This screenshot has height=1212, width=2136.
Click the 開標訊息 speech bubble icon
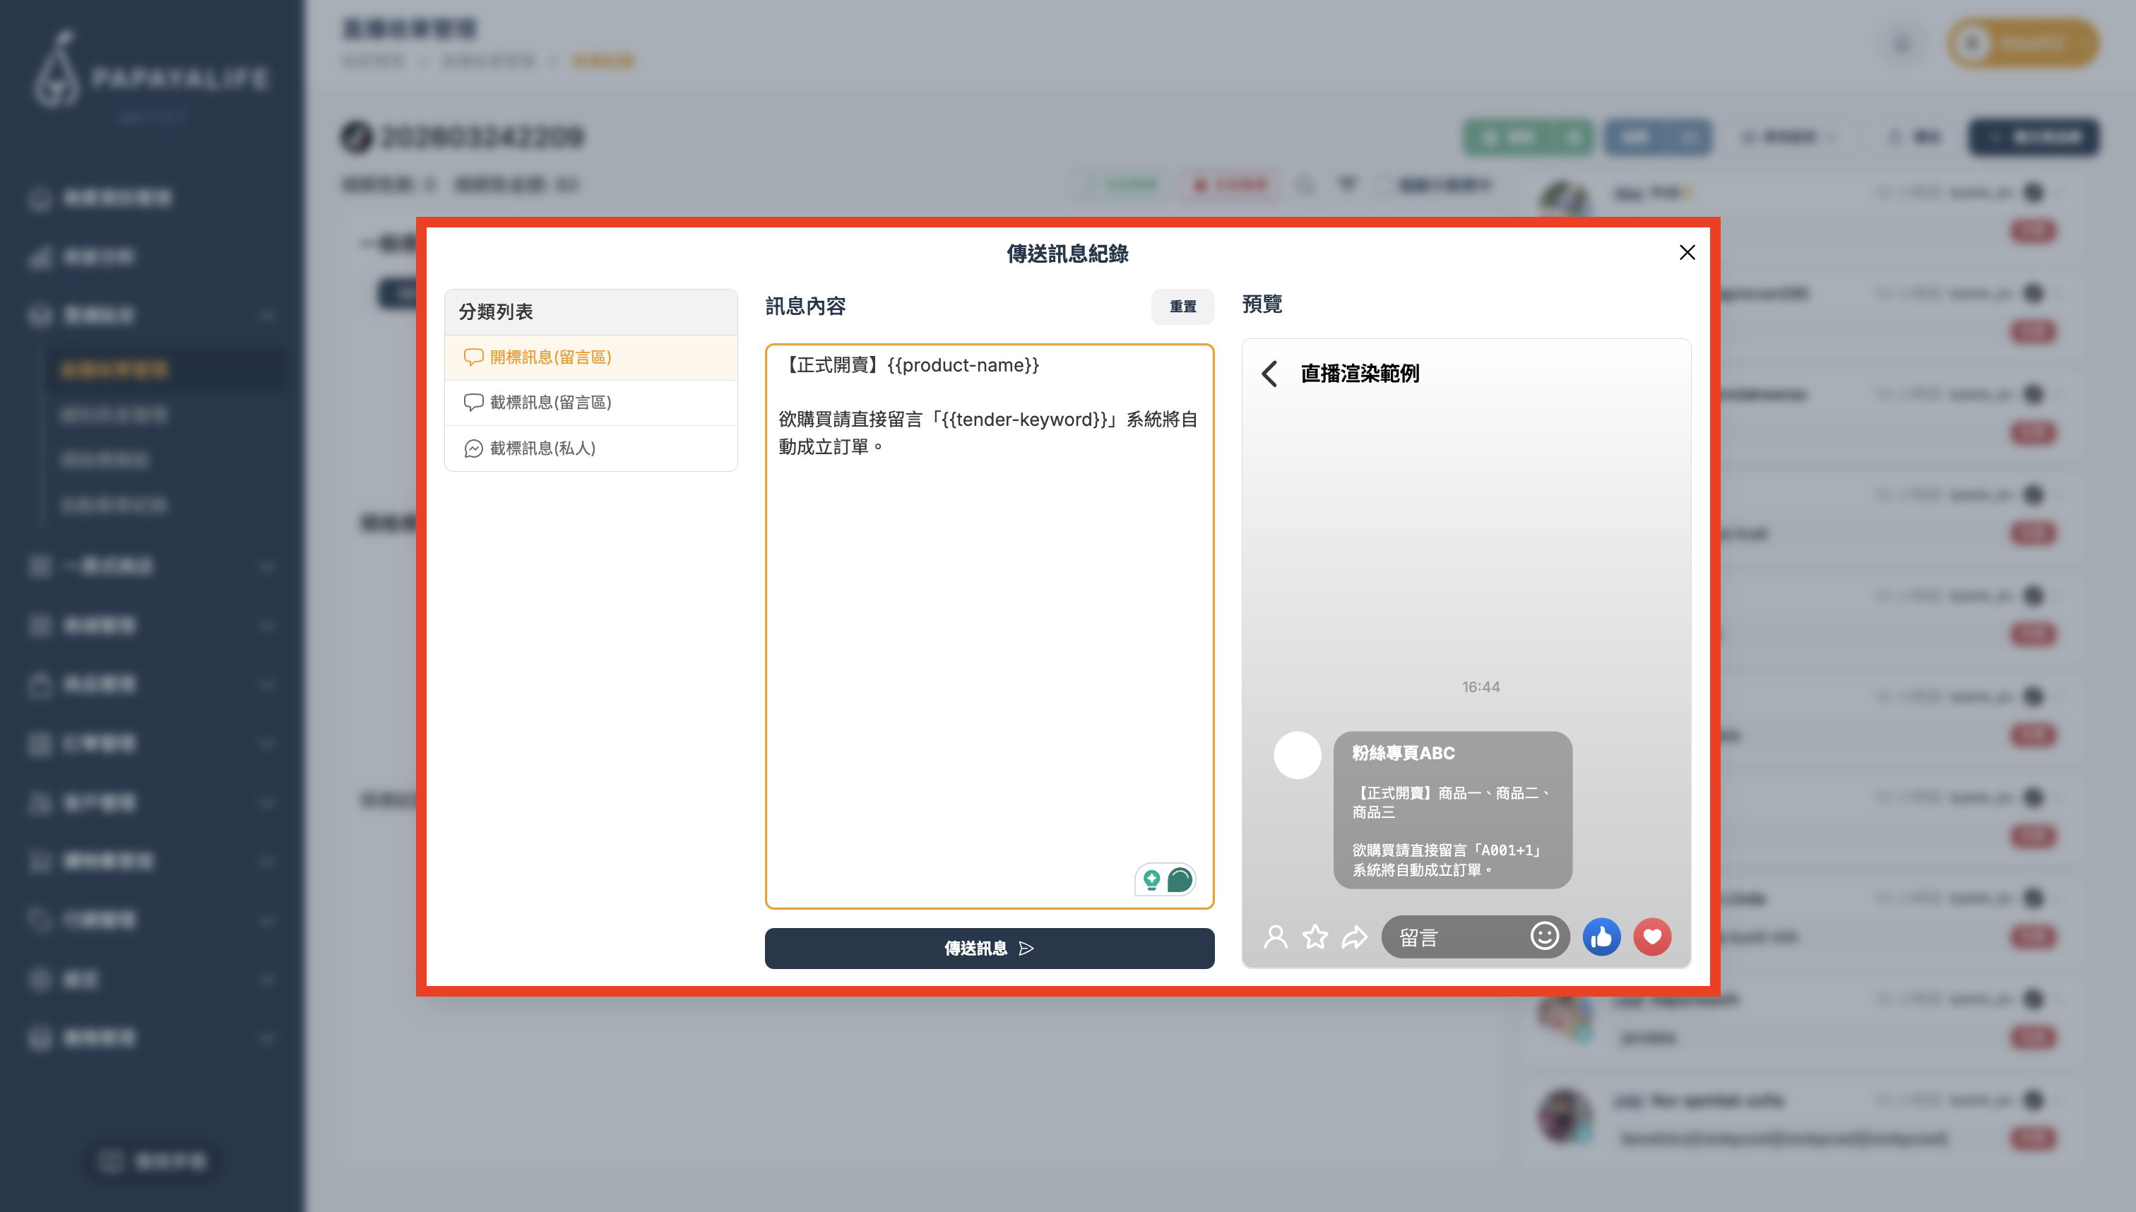(x=474, y=357)
